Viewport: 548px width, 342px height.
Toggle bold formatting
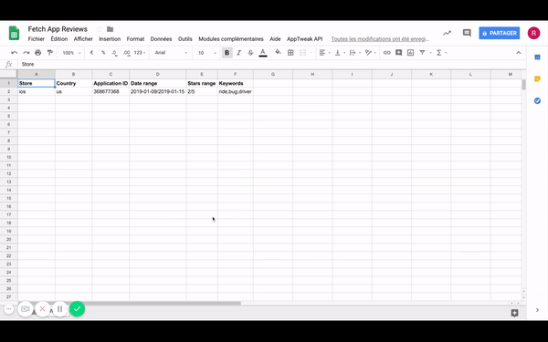coord(227,53)
